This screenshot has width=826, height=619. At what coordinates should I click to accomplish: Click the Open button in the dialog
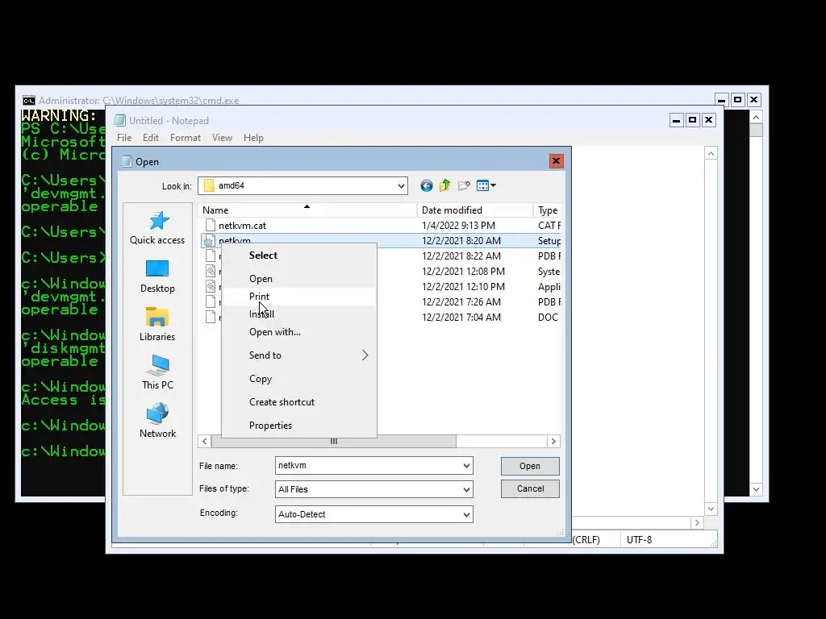(x=530, y=466)
